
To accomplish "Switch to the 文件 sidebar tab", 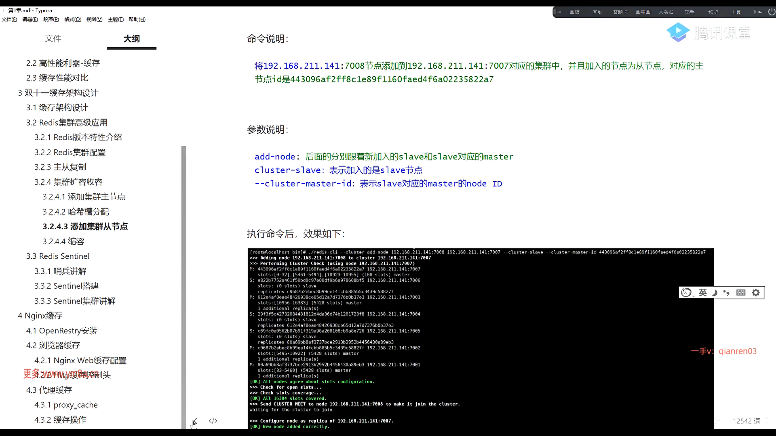I will pyautogui.click(x=53, y=39).
